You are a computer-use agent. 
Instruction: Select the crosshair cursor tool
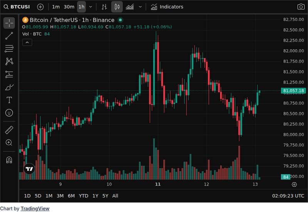click(9, 23)
